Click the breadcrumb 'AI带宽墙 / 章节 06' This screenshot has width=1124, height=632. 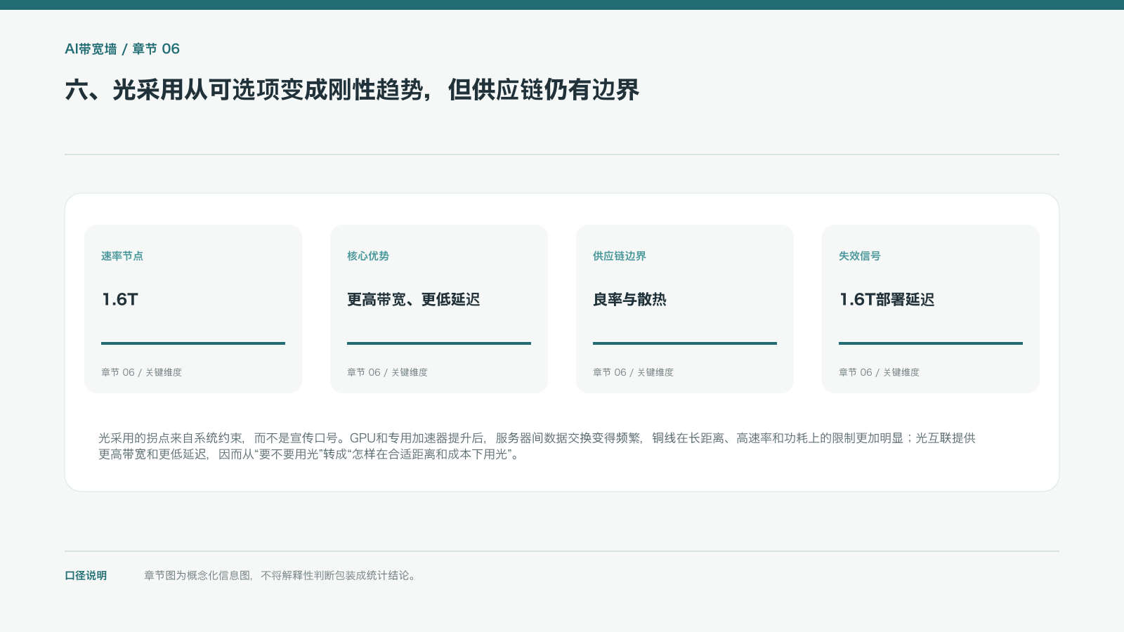pyautogui.click(x=122, y=48)
